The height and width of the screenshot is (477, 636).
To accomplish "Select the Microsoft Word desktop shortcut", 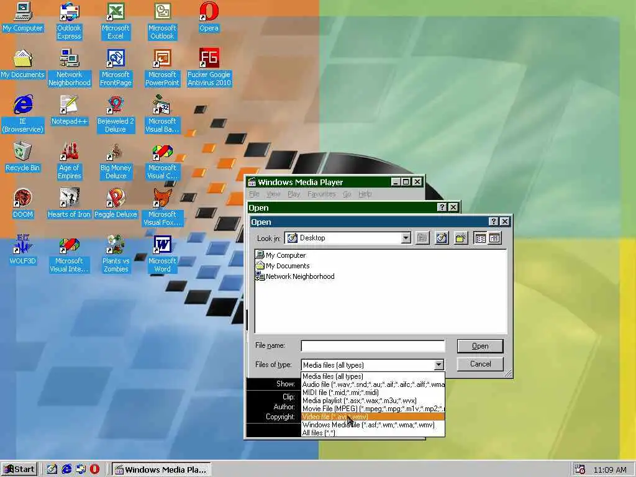I will 162,254.
